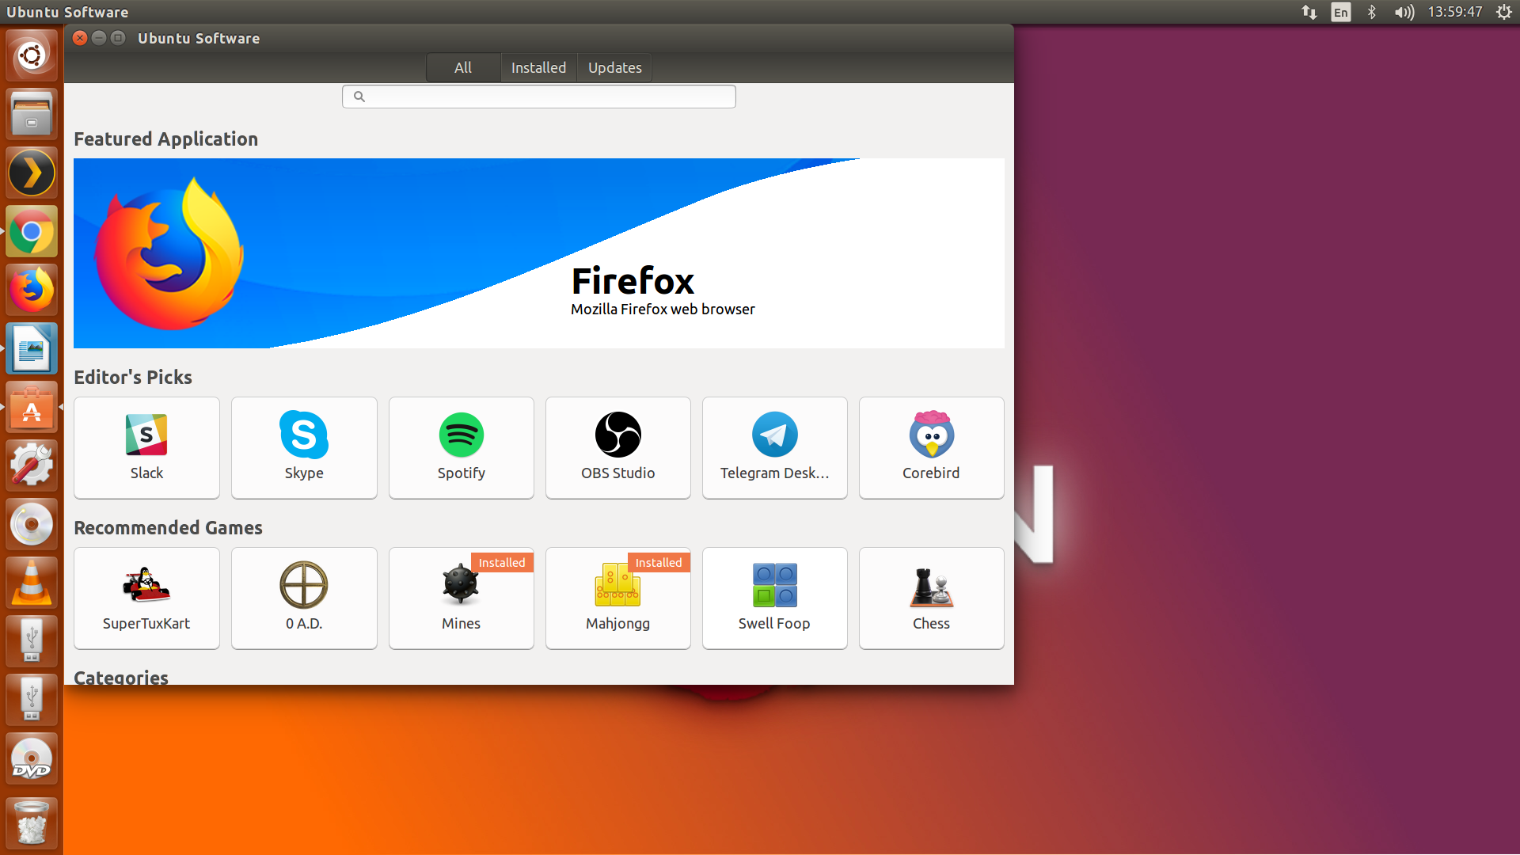Open System Settings from the launcher
The width and height of the screenshot is (1520, 855).
tap(32, 465)
